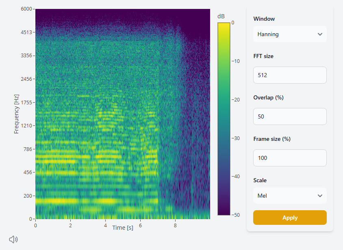Click the value 100 in Frame size
This screenshot has width=343, height=250.
pyautogui.click(x=264, y=158)
